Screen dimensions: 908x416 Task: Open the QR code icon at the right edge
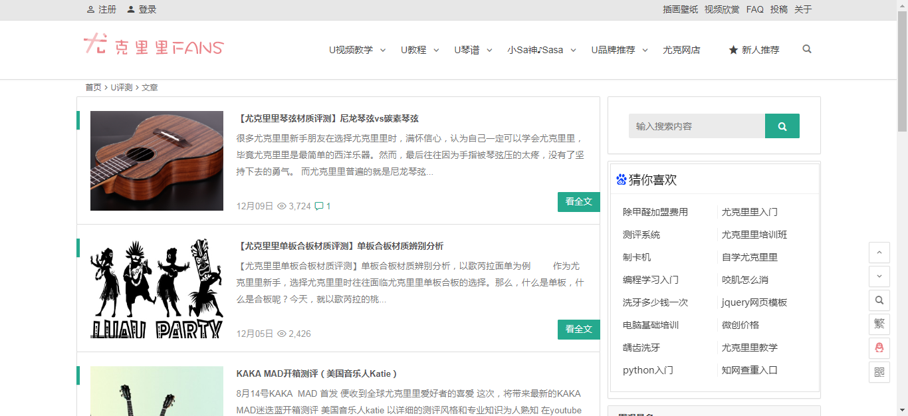click(879, 372)
